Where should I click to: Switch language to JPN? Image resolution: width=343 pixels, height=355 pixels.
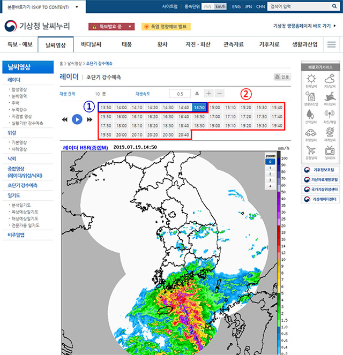pyautogui.click(x=248, y=7)
